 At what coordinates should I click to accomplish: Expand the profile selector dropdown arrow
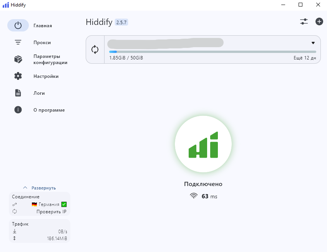(x=313, y=43)
